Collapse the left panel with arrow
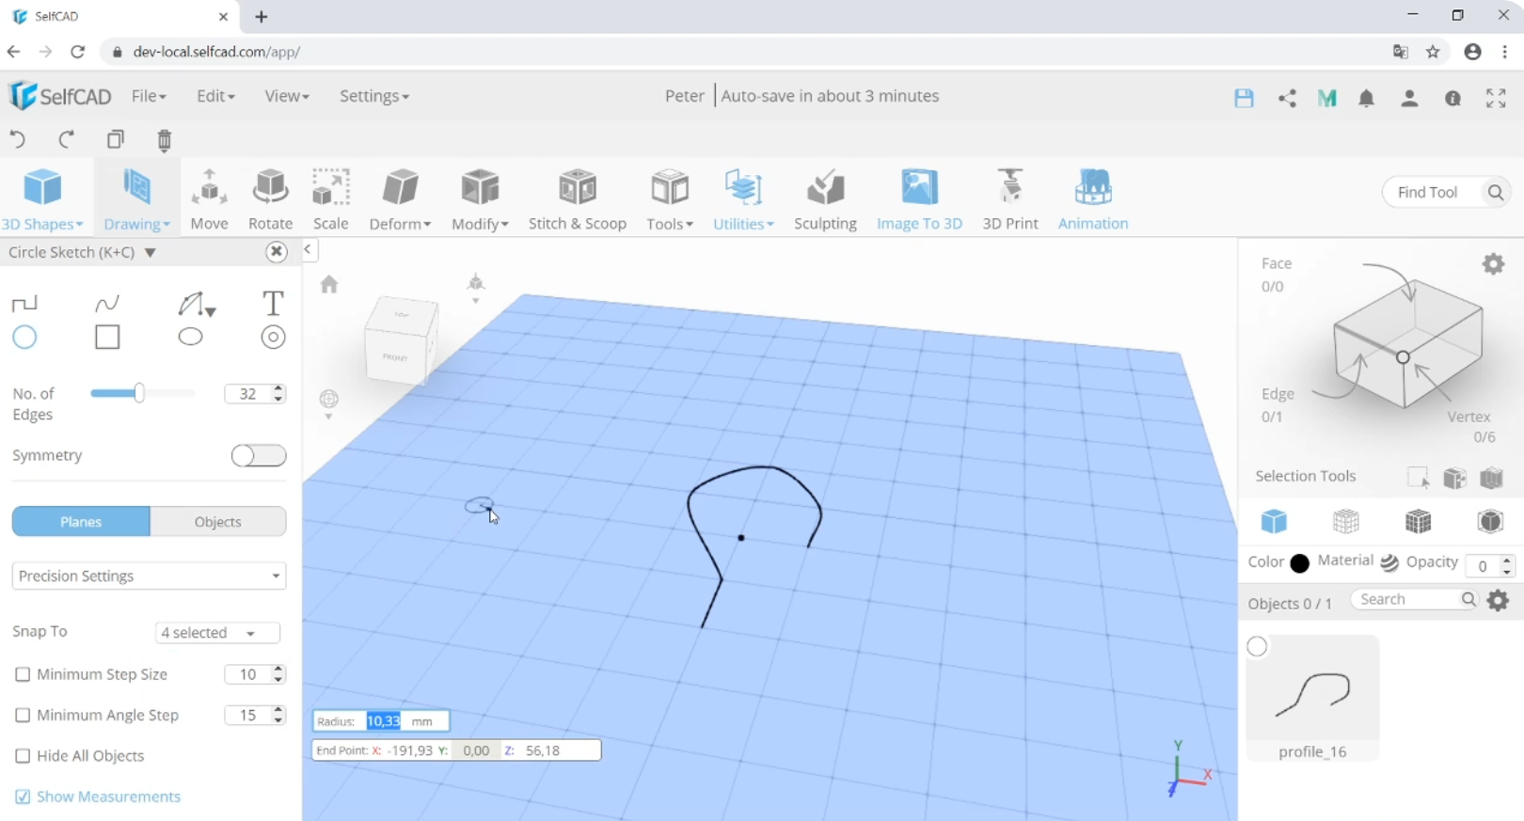 point(309,250)
